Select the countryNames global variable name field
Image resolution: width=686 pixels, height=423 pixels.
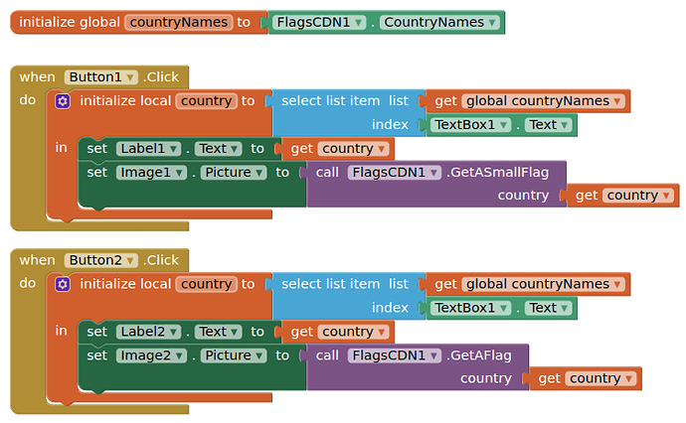click(x=179, y=22)
